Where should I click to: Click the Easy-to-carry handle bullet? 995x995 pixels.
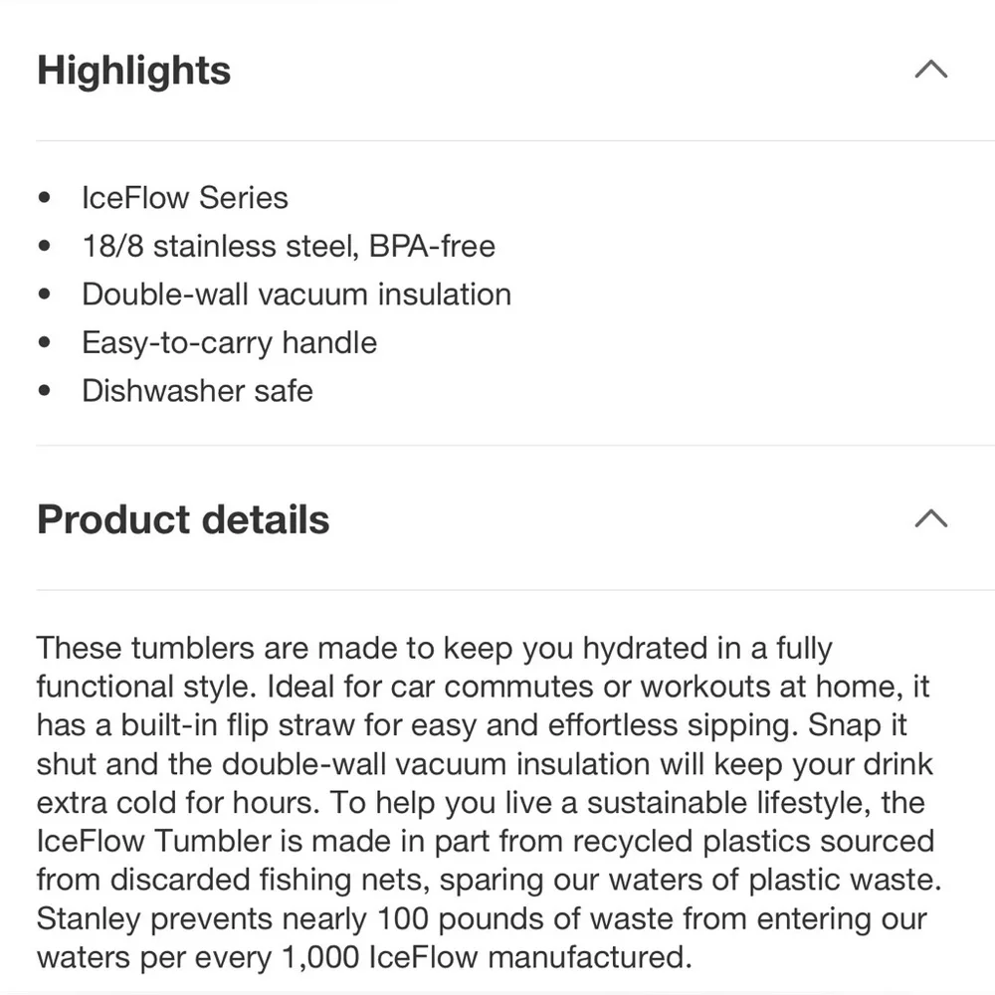click(x=230, y=342)
